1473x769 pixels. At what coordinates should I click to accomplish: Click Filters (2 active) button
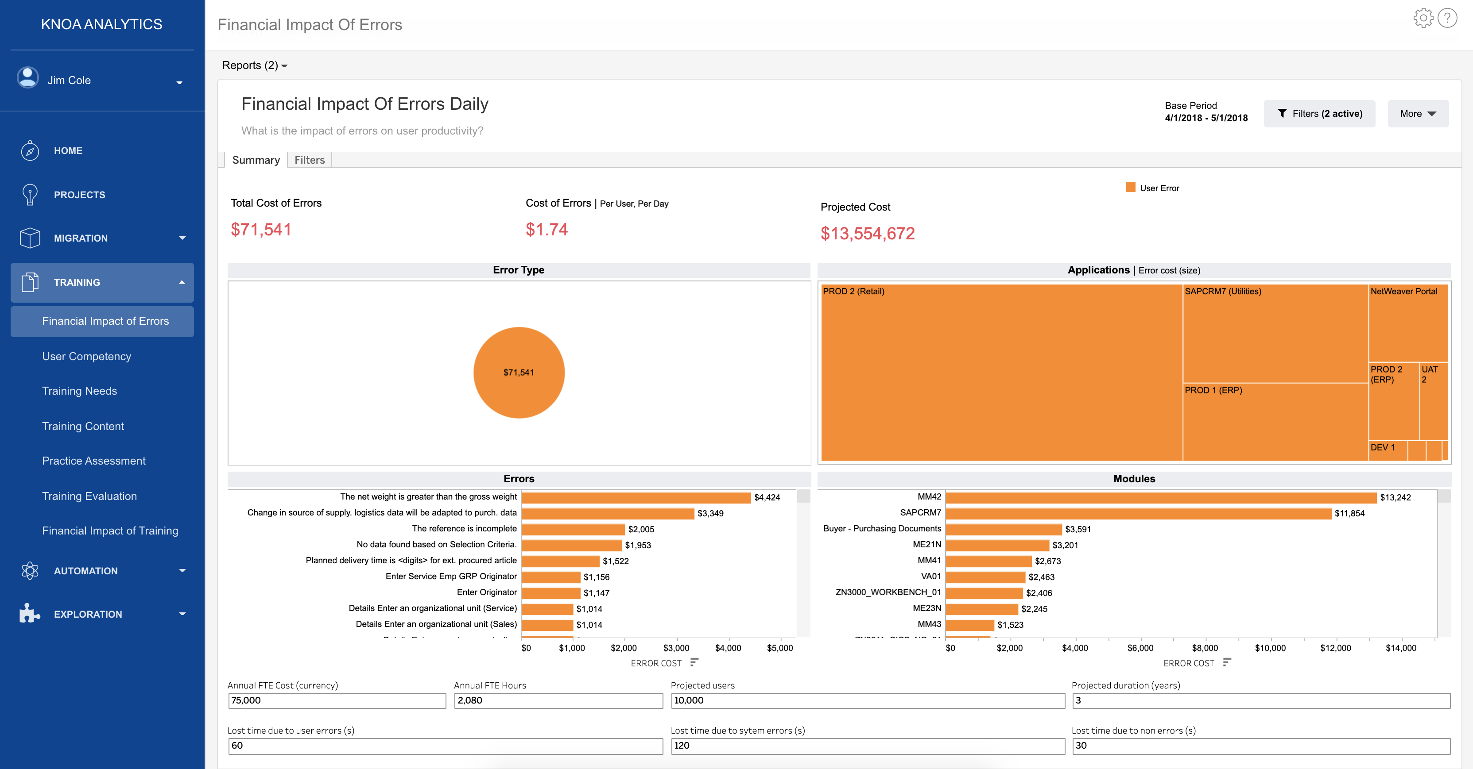coord(1319,114)
